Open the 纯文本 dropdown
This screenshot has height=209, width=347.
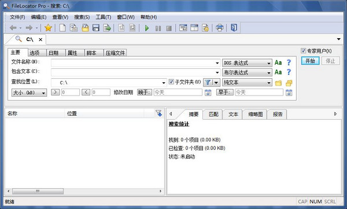[247, 82]
